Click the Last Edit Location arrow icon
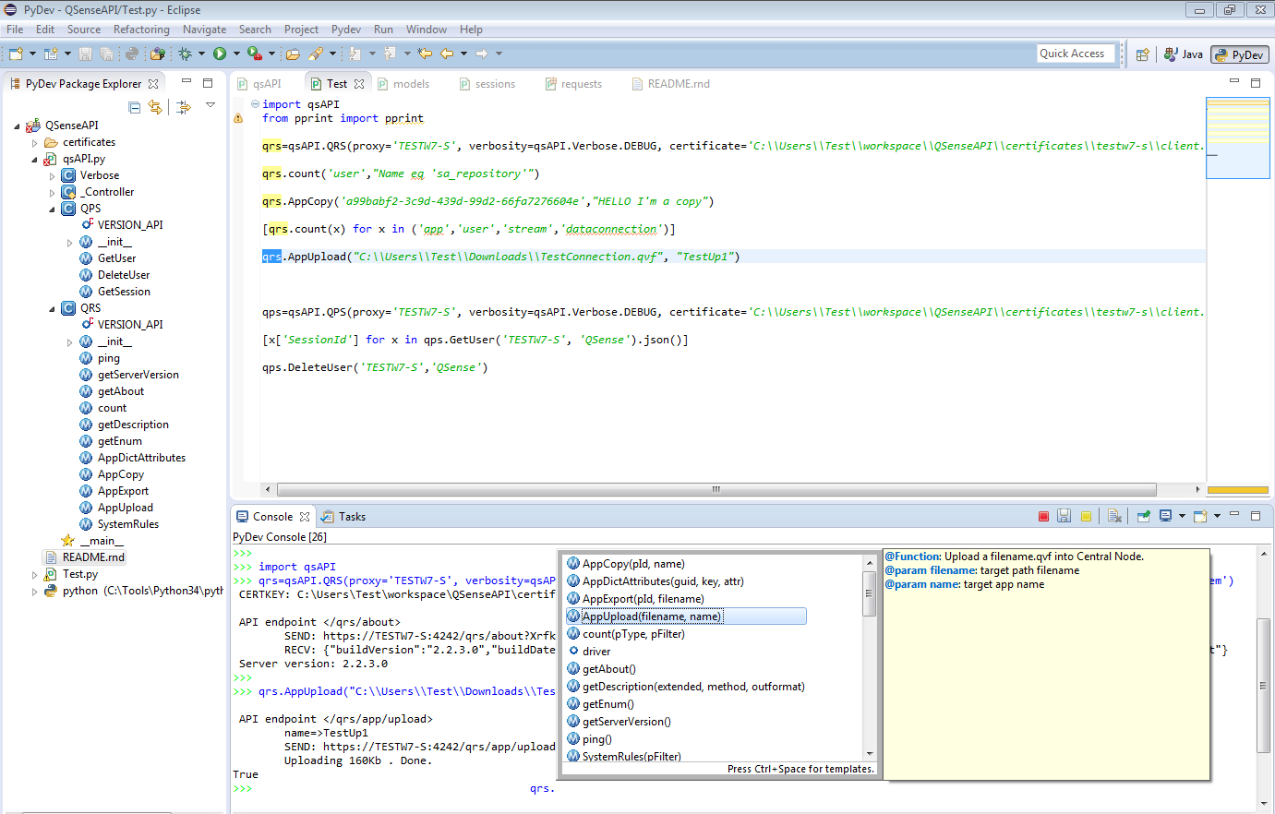Viewport: 1275px width, 814px height. (x=424, y=54)
